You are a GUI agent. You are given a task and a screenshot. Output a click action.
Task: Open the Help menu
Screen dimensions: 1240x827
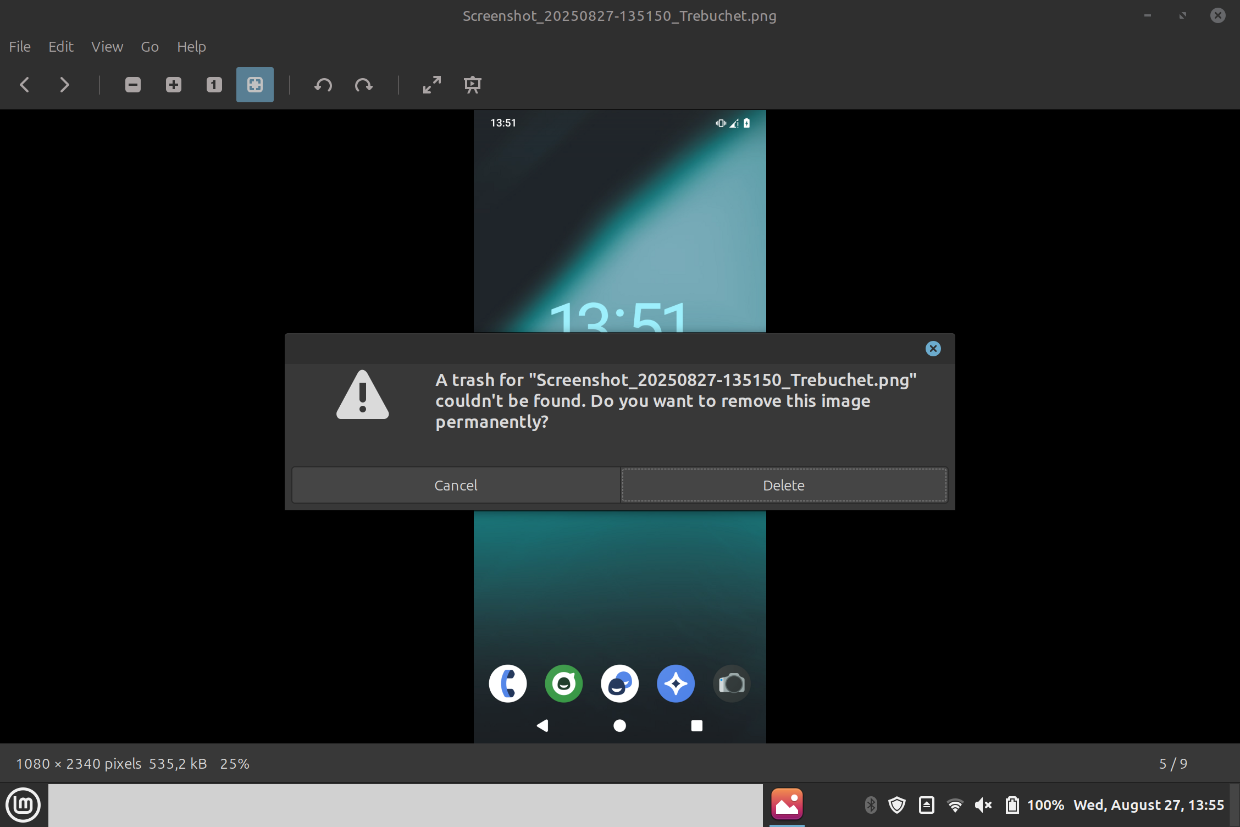[191, 47]
